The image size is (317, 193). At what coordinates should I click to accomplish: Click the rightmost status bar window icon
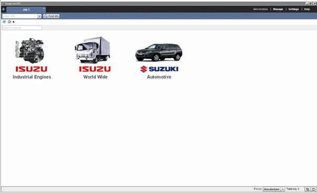[313, 189]
